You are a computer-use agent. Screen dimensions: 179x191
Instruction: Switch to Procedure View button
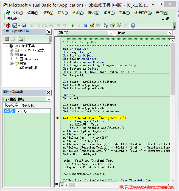tap(57, 185)
